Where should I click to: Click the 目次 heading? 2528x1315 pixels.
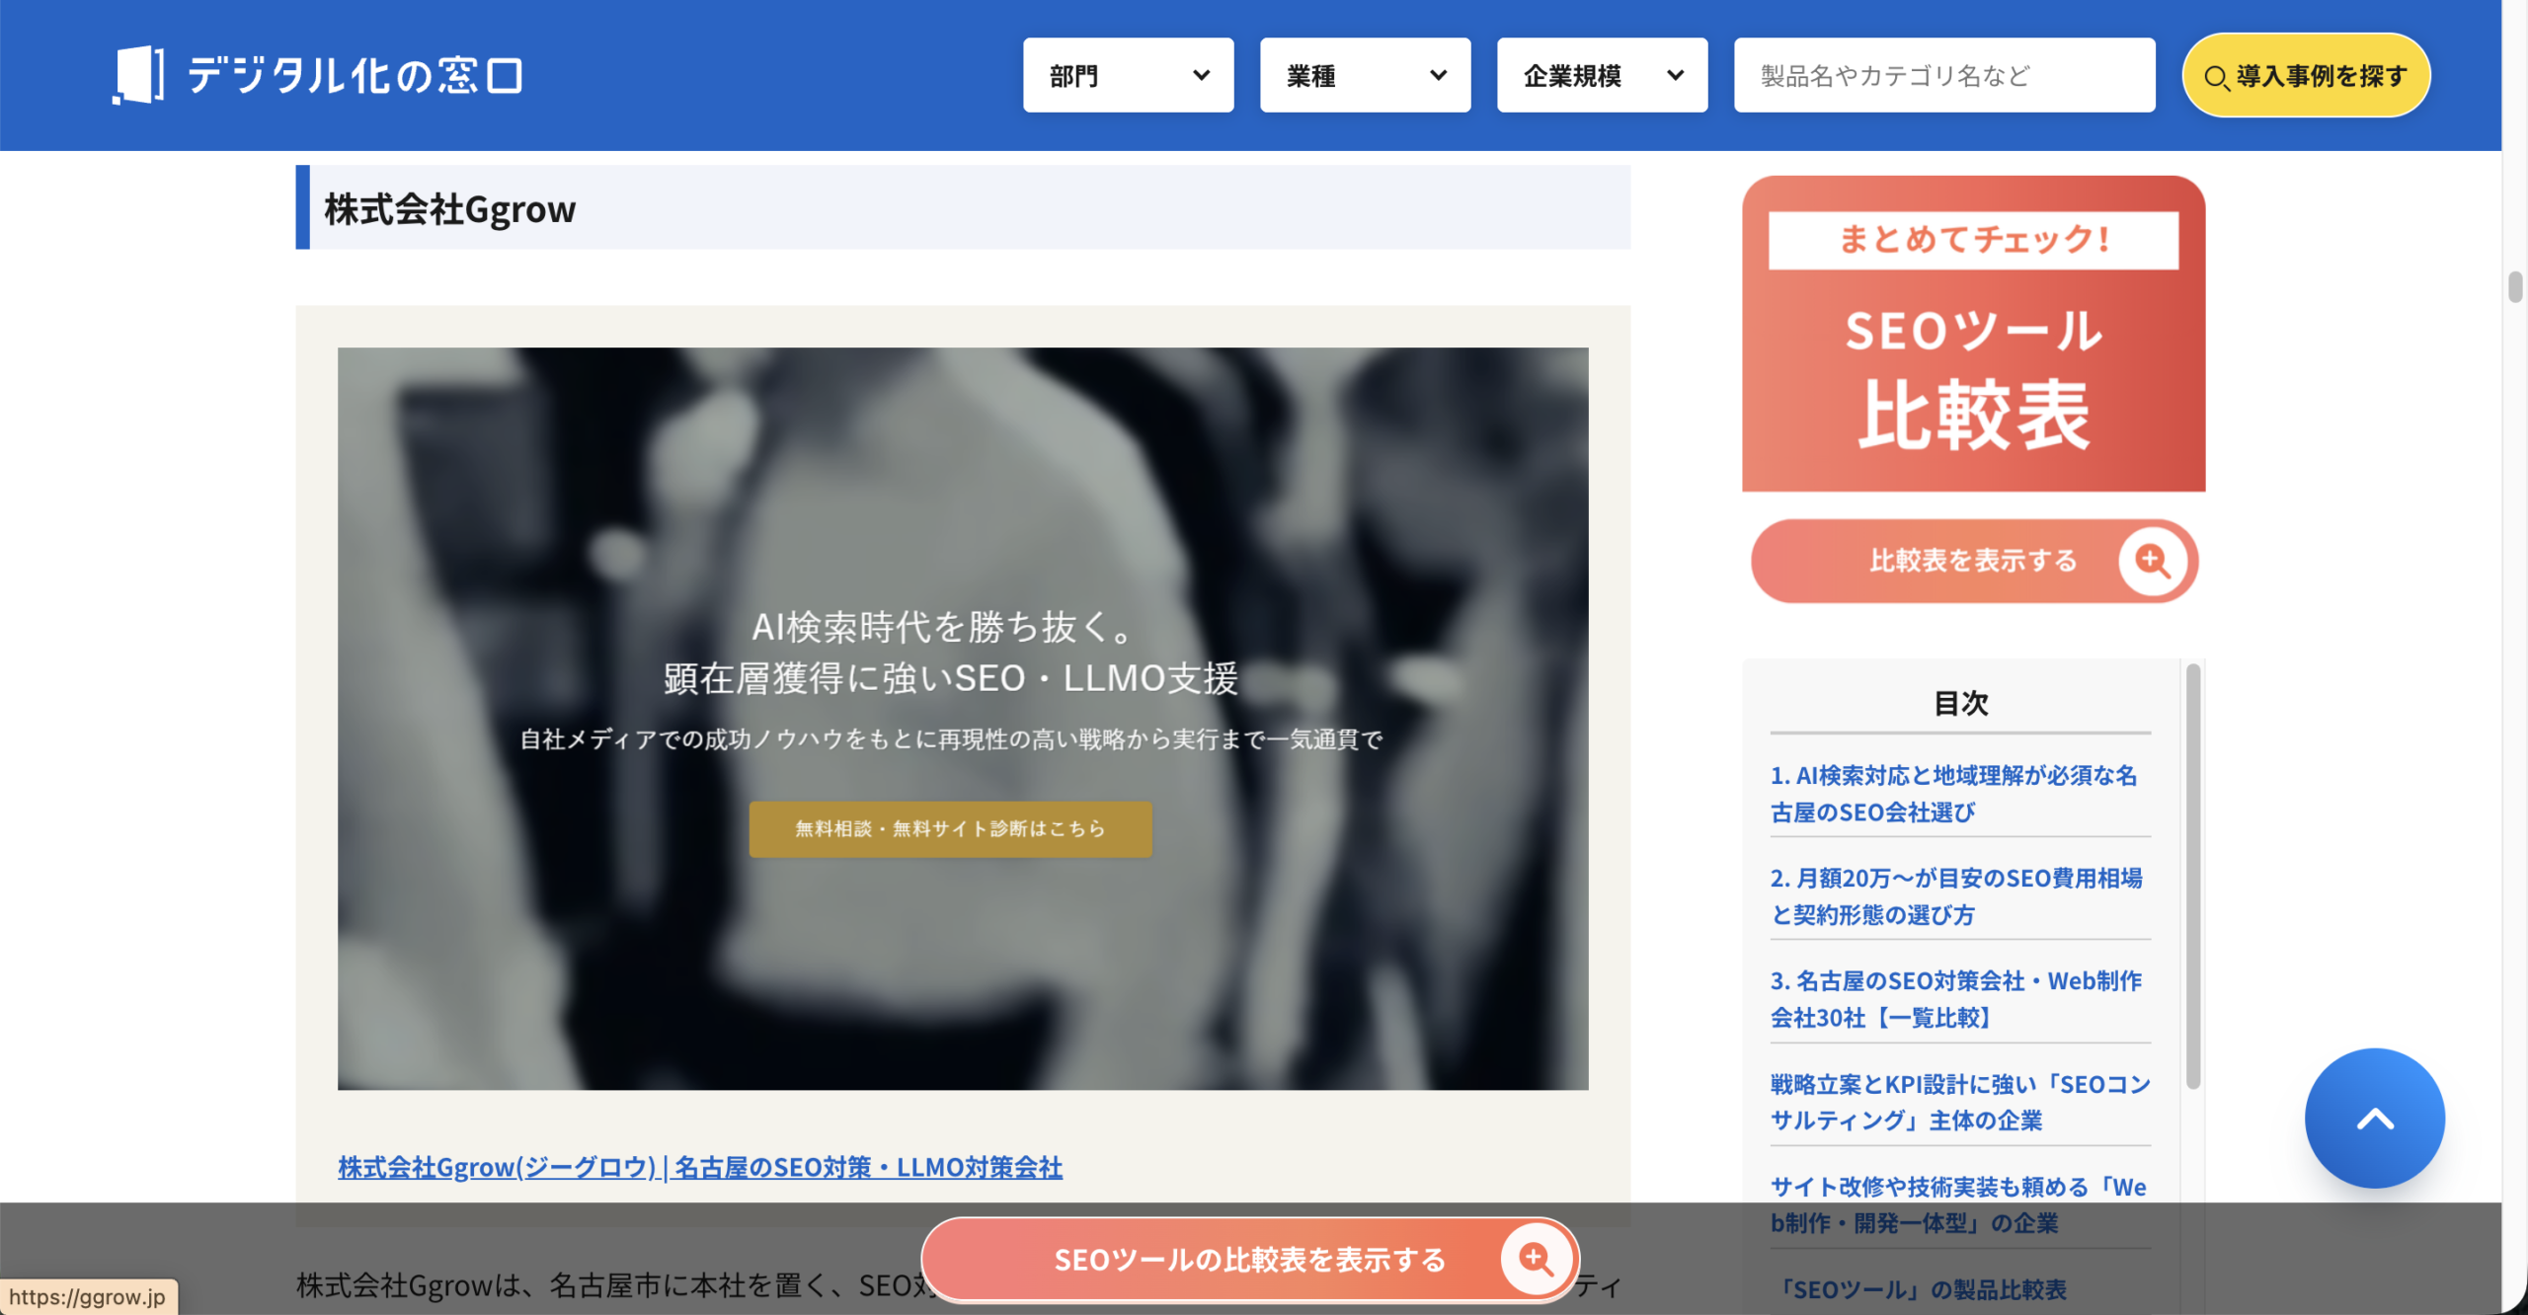[1960, 703]
